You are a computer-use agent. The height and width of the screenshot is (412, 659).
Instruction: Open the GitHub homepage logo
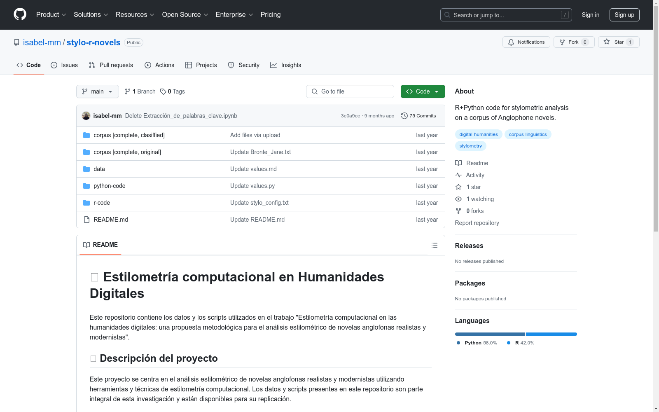(x=20, y=14)
